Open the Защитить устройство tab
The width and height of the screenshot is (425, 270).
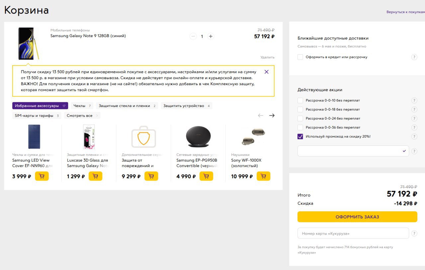point(187,106)
